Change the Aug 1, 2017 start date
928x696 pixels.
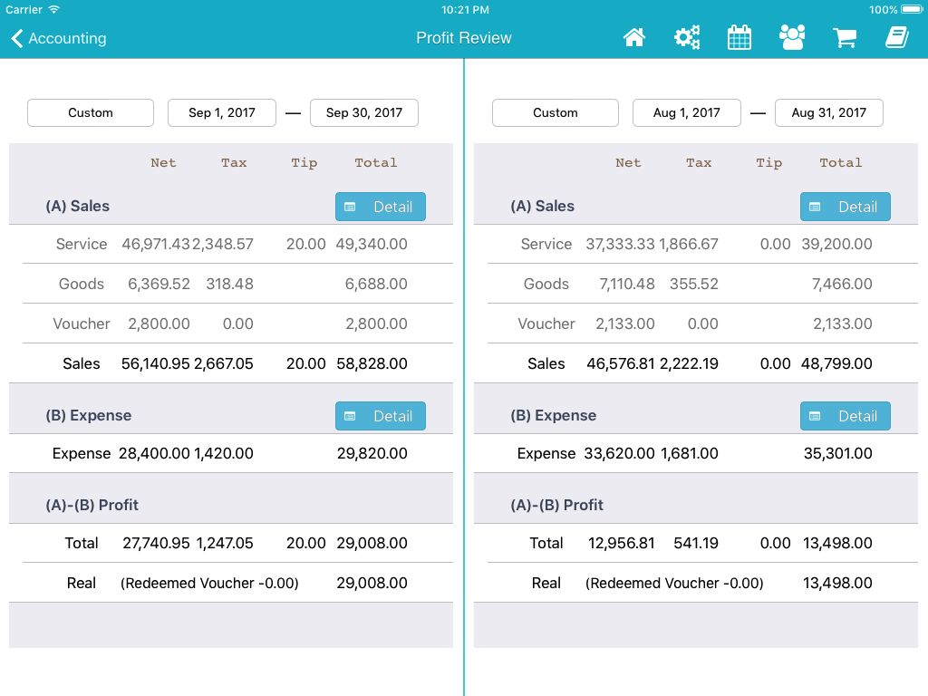pyautogui.click(x=687, y=113)
